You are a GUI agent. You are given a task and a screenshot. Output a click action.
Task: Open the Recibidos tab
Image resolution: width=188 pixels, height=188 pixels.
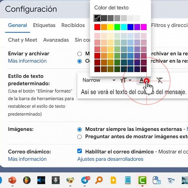pos(73,25)
